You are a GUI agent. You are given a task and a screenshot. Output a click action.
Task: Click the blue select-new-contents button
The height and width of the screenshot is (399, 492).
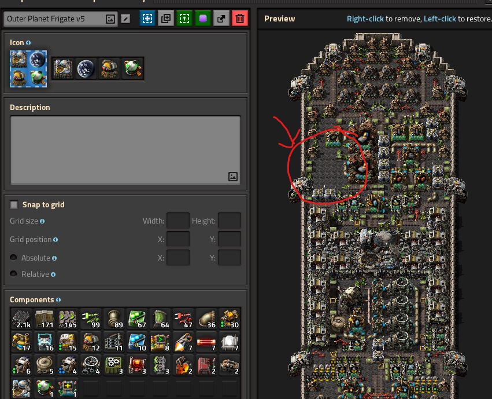pos(147,19)
